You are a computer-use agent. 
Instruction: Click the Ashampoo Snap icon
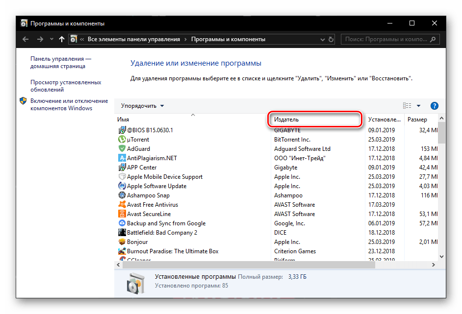123,195
